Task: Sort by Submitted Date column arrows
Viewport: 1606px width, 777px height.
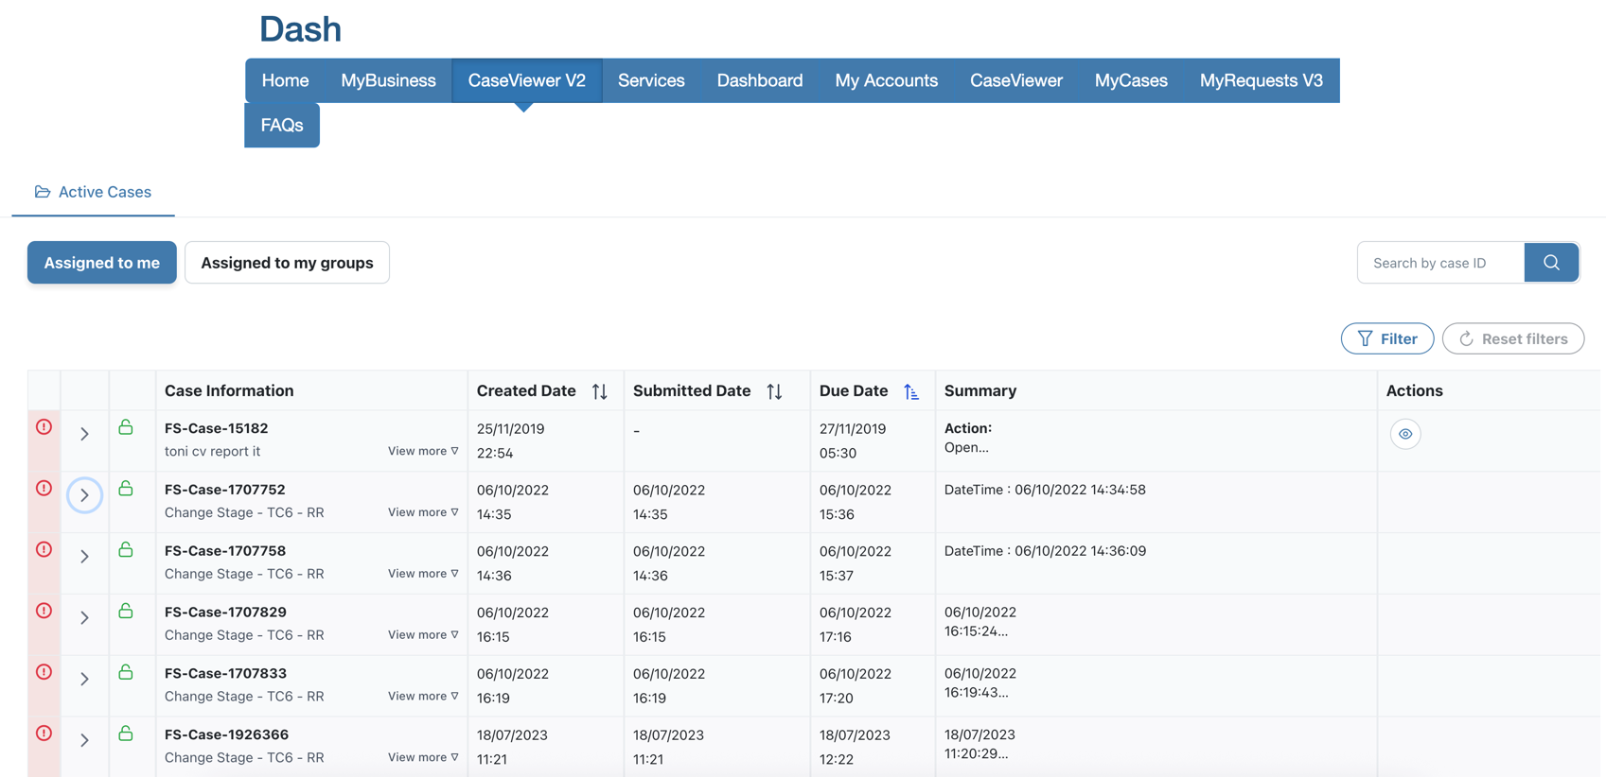Action: (774, 391)
